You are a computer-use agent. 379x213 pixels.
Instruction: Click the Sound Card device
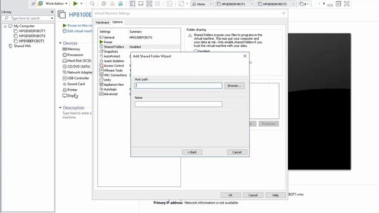tap(73, 84)
